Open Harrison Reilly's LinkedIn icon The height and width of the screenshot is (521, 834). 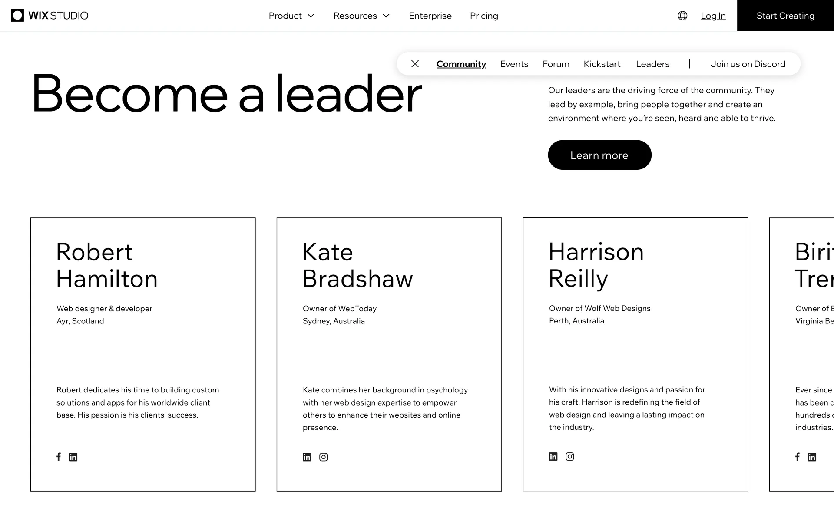click(x=553, y=457)
